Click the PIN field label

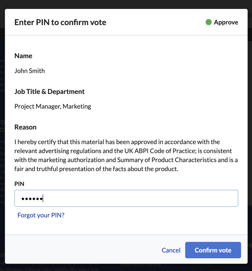point(19,184)
